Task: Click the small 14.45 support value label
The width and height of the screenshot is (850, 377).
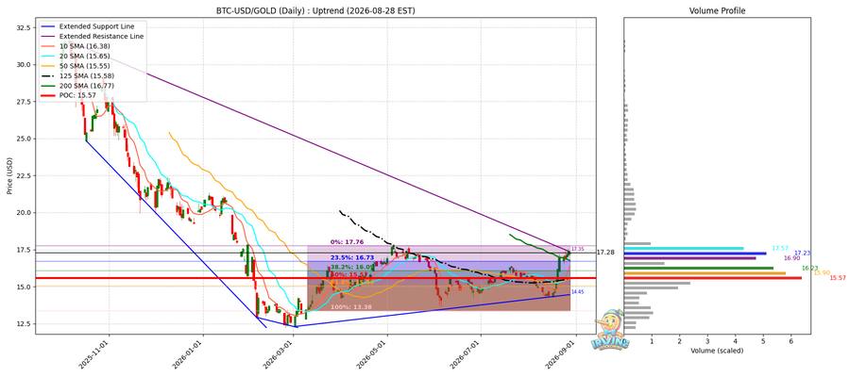Action: pyautogui.click(x=577, y=291)
